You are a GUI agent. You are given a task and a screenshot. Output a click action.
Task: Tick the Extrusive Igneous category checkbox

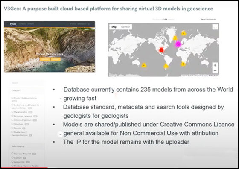coord(12,116)
